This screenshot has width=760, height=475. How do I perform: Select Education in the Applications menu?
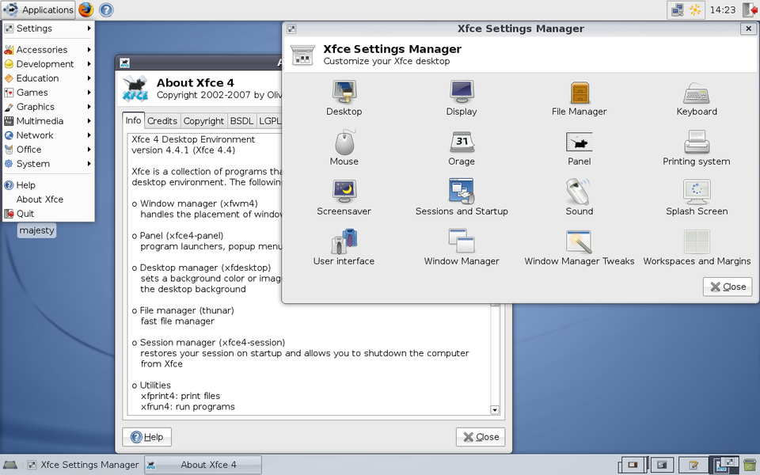[x=48, y=78]
